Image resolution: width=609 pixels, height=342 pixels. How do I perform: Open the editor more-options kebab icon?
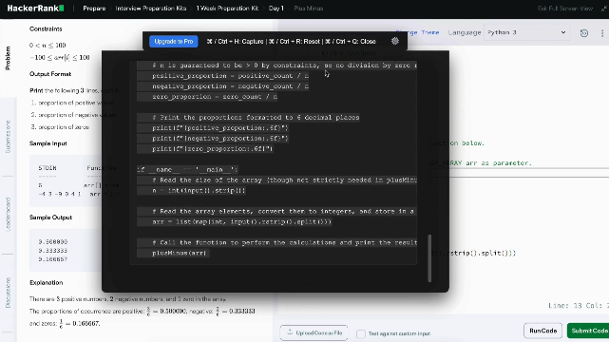tap(602, 33)
